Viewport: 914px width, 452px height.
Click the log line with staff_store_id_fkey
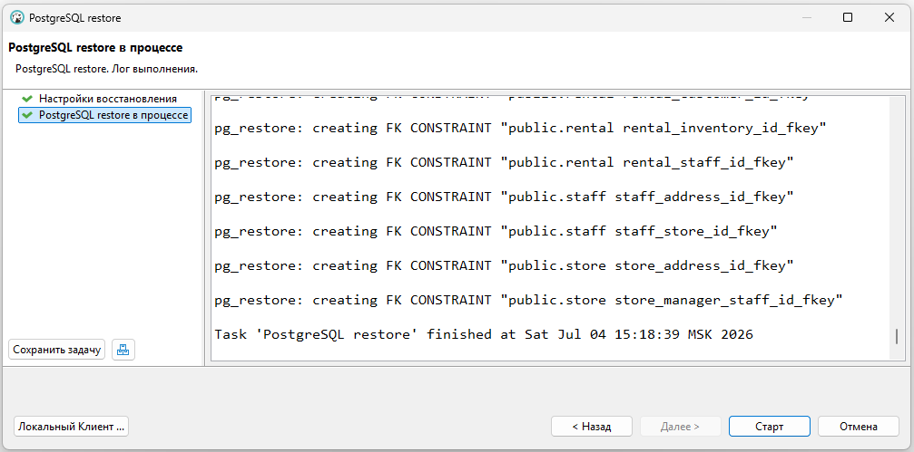(496, 232)
